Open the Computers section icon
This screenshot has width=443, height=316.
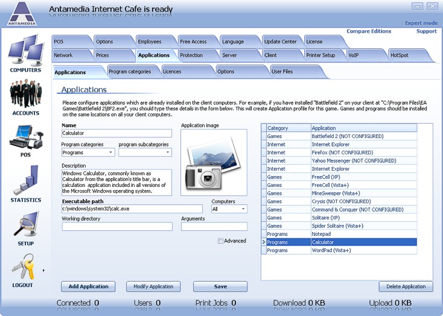[26, 50]
